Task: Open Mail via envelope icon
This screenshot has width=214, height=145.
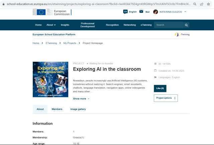Action: tap(141, 12)
